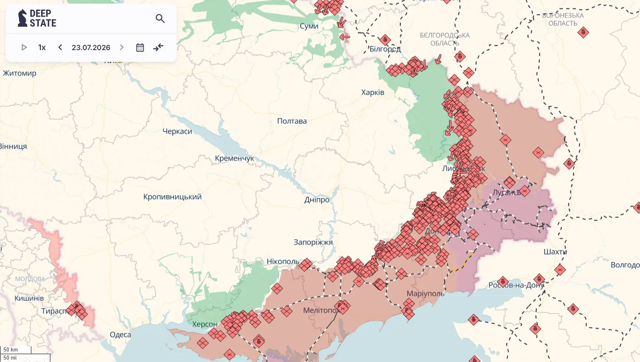The width and height of the screenshot is (640, 362).
Task: Click the 50 km map scale
Action: tap(16, 350)
